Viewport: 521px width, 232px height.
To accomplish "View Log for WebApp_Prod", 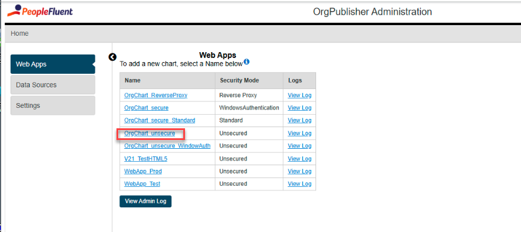I will [x=299, y=172].
